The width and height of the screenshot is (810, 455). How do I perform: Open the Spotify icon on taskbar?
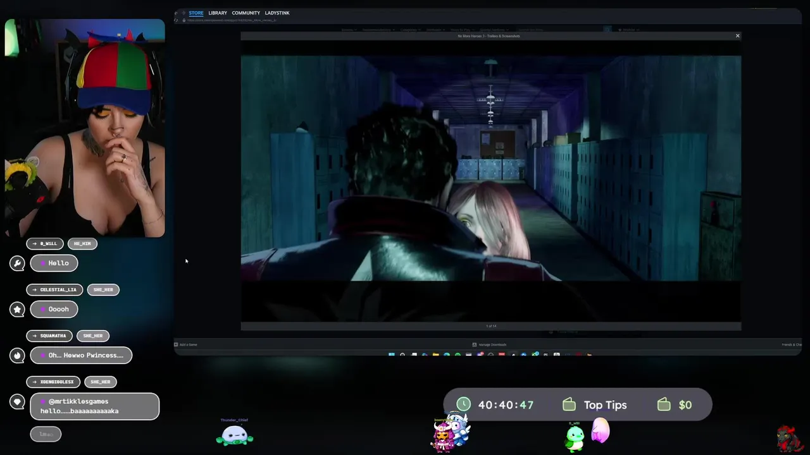pyautogui.click(x=458, y=355)
